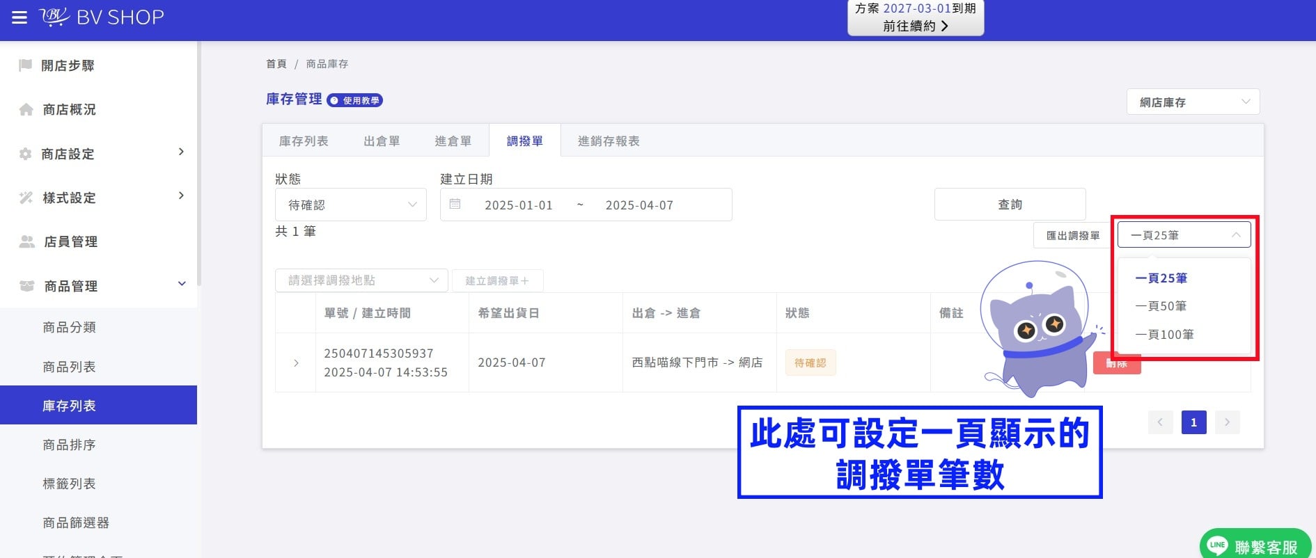Select the 調撥單 tab
The width and height of the screenshot is (1316, 558).
click(x=525, y=141)
